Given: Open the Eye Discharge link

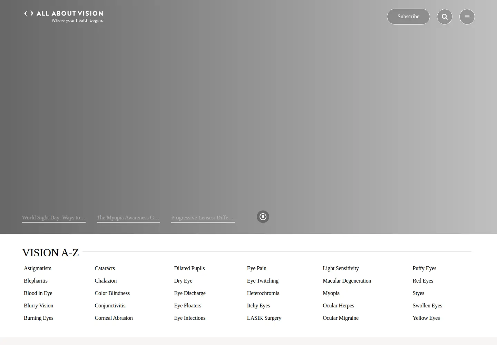Looking at the screenshot, I should (190, 293).
